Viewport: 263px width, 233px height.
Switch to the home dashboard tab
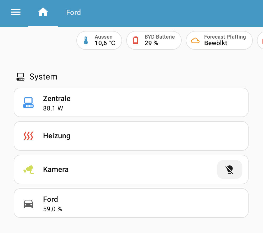(43, 12)
